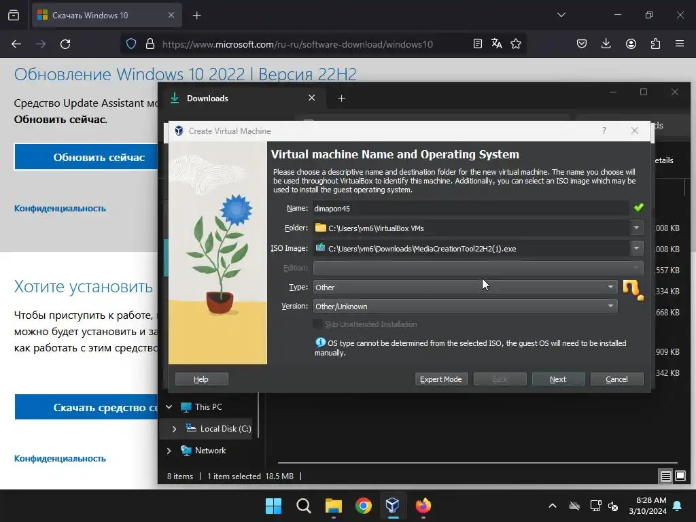Open taskbar Search
696x522 pixels.
coord(304,506)
